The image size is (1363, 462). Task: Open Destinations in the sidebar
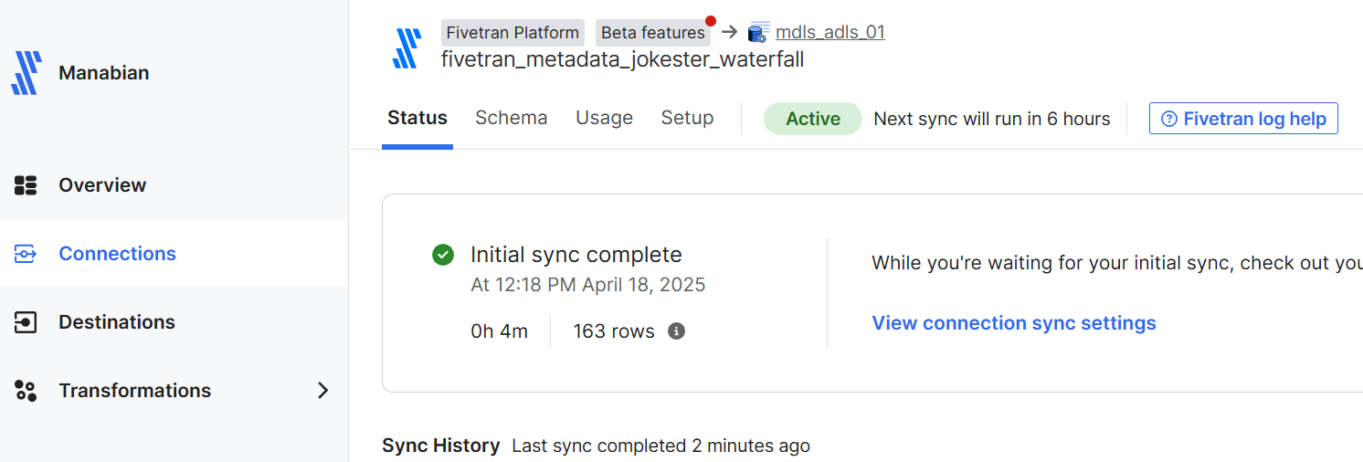[117, 322]
